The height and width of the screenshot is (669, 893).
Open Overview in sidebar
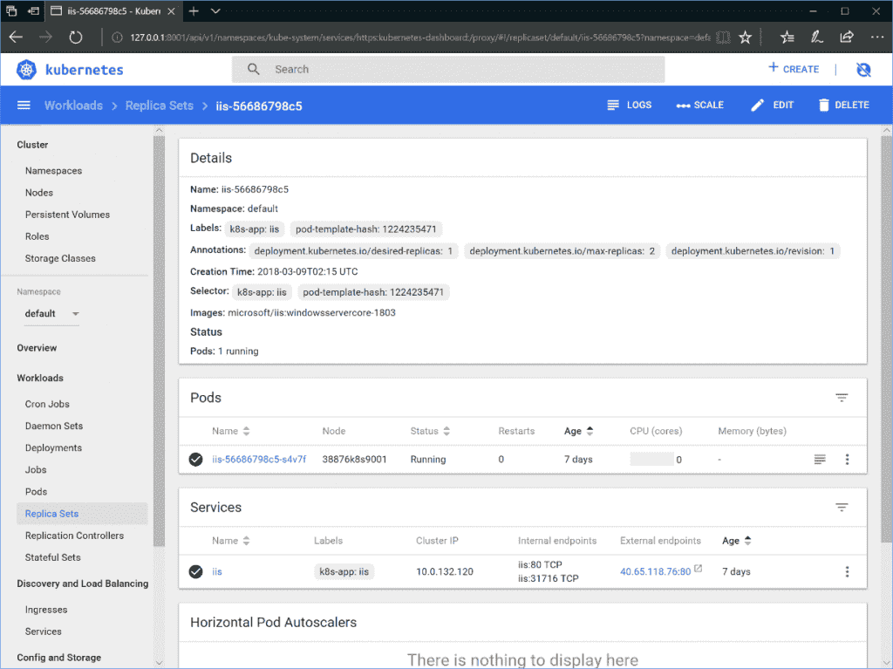[x=37, y=348]
